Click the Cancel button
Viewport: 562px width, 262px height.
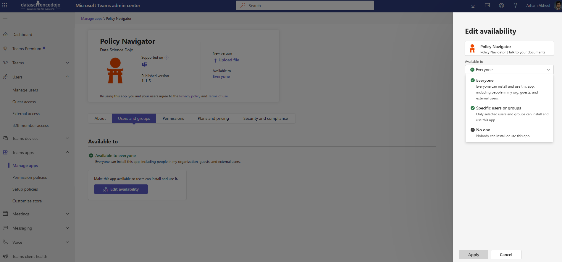click(506, 255)
